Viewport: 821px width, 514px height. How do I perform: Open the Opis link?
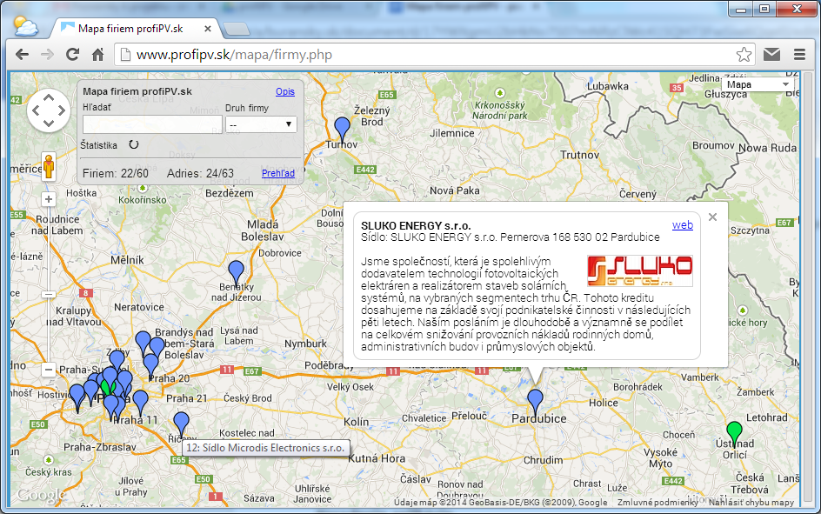285,91
